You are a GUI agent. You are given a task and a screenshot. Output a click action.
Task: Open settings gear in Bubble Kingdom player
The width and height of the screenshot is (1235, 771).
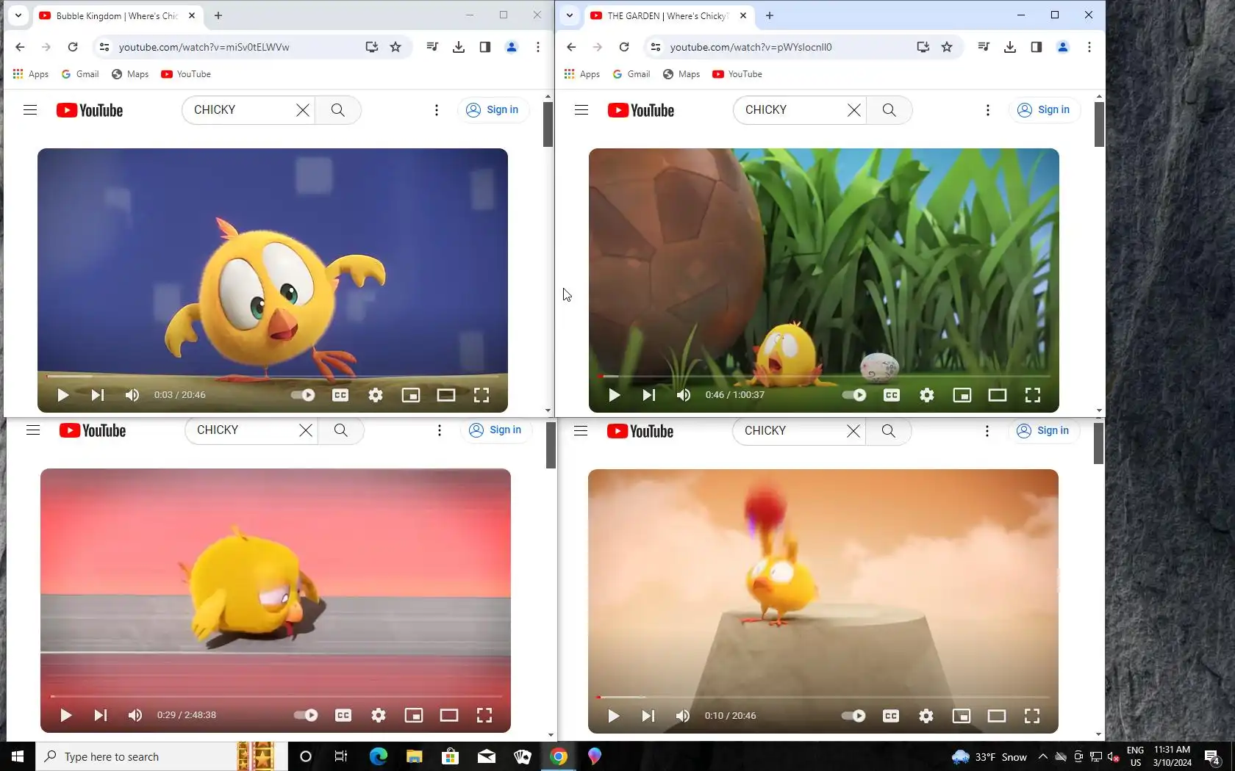pyautogui.click(x=376, y=395)
